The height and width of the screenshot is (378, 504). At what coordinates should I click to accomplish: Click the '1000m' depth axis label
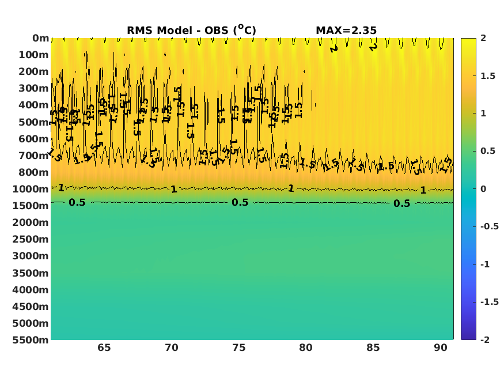[31, 188]
